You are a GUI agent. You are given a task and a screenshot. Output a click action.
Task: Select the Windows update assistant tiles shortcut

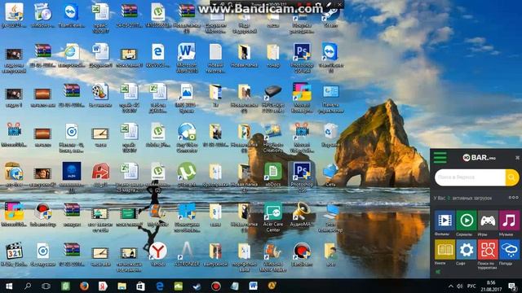187,217
